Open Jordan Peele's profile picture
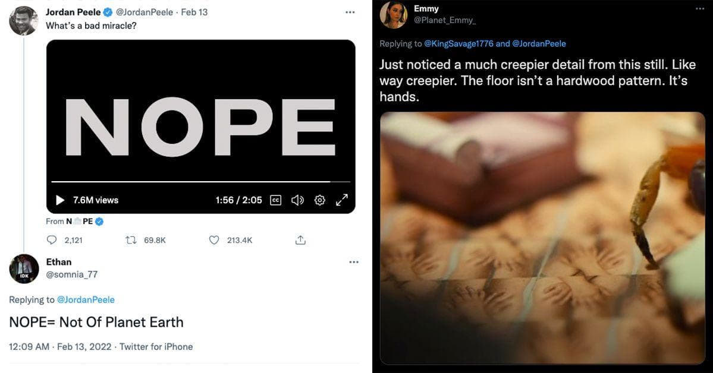This screenshot has width=713, height=373. coord(24,20)
